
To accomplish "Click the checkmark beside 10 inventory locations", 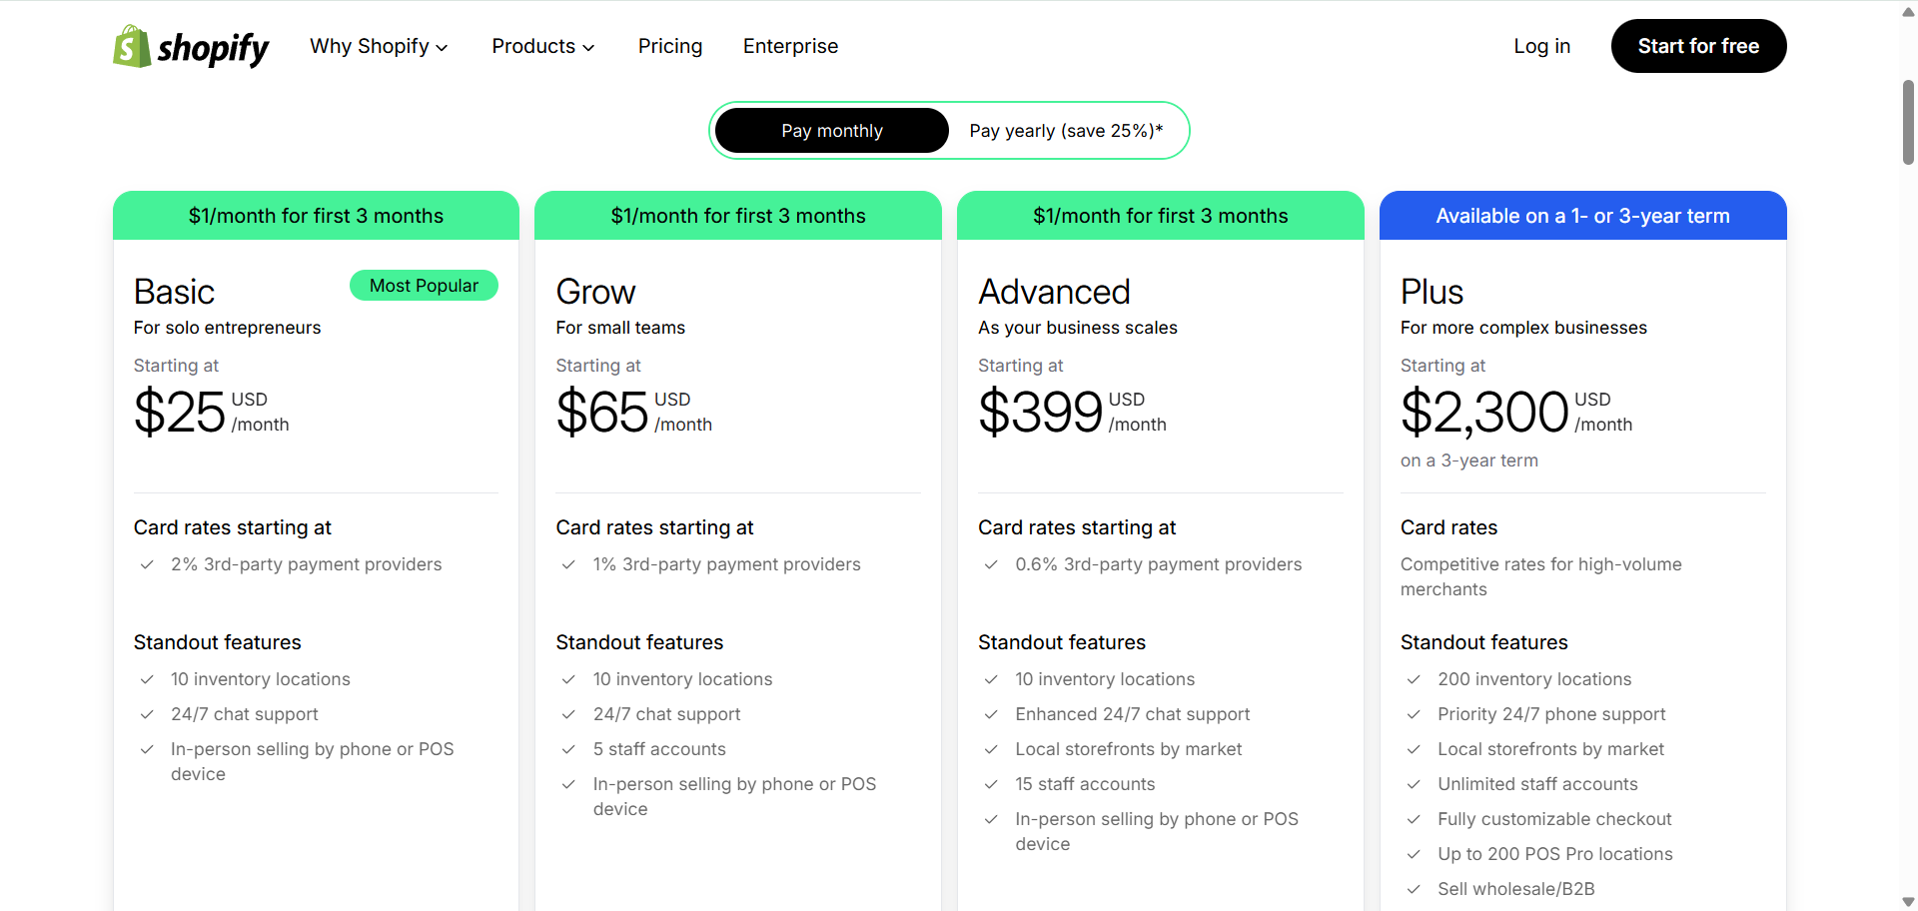I will click(147, 679).
